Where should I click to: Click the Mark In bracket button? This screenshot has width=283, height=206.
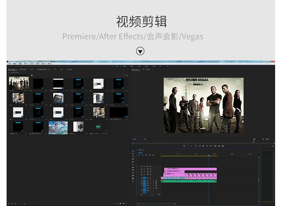(188, 146)
